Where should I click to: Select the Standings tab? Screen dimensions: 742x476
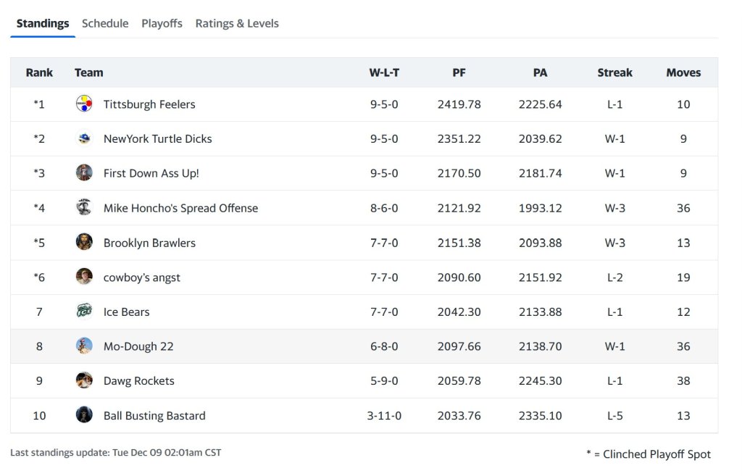(42, 23)
